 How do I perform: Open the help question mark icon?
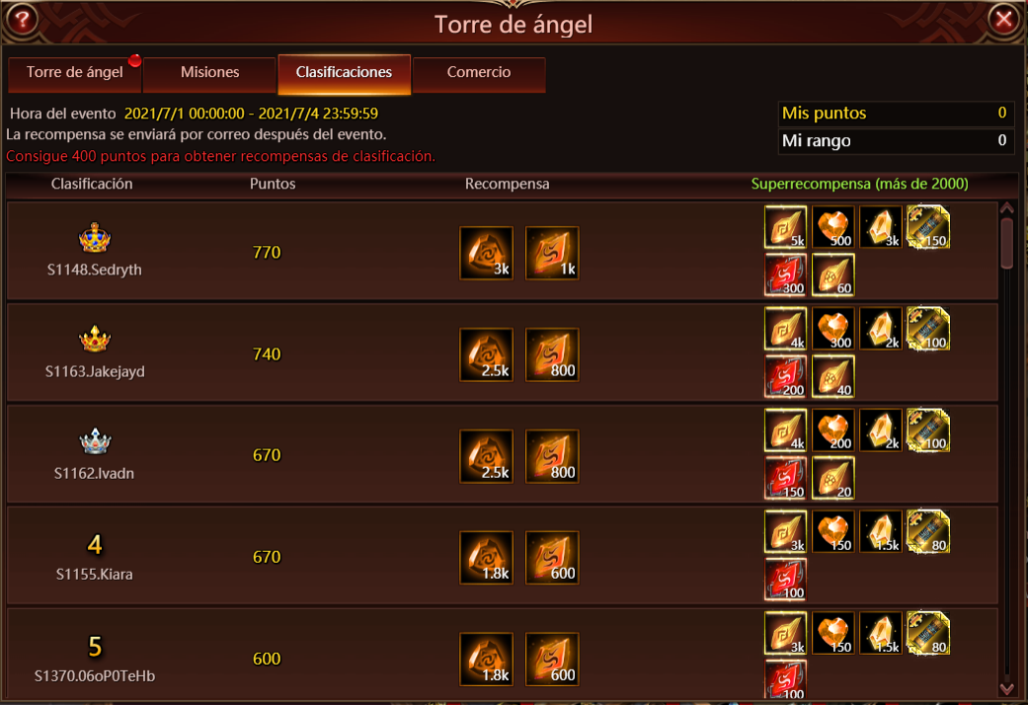(22, 19)
